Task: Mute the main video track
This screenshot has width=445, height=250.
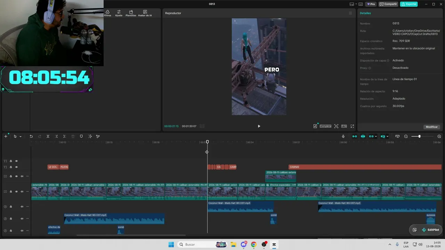Action: [x=22, y=192]
